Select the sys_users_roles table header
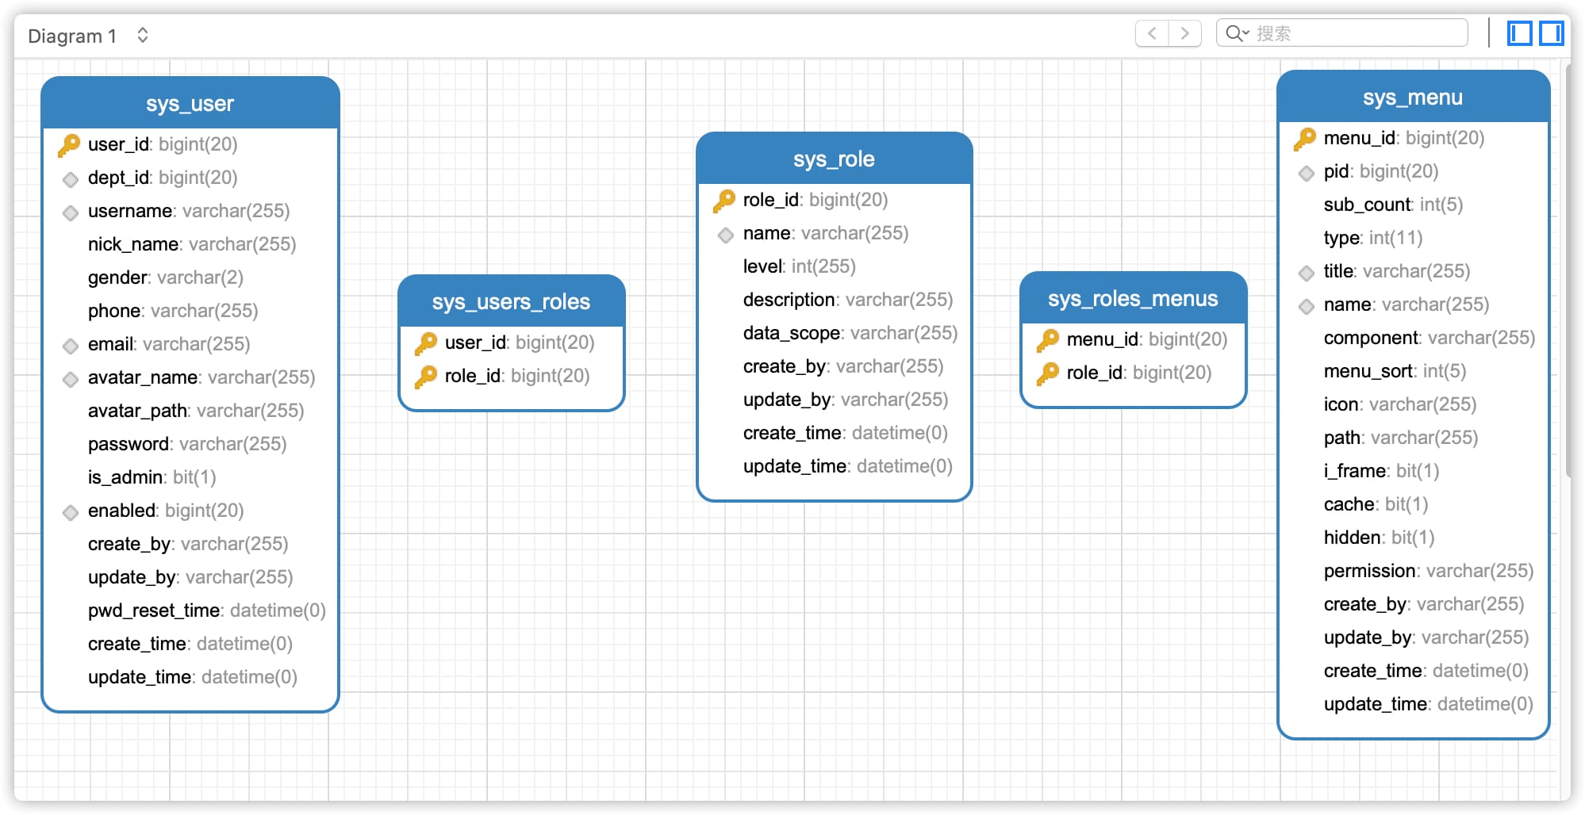 512,301
